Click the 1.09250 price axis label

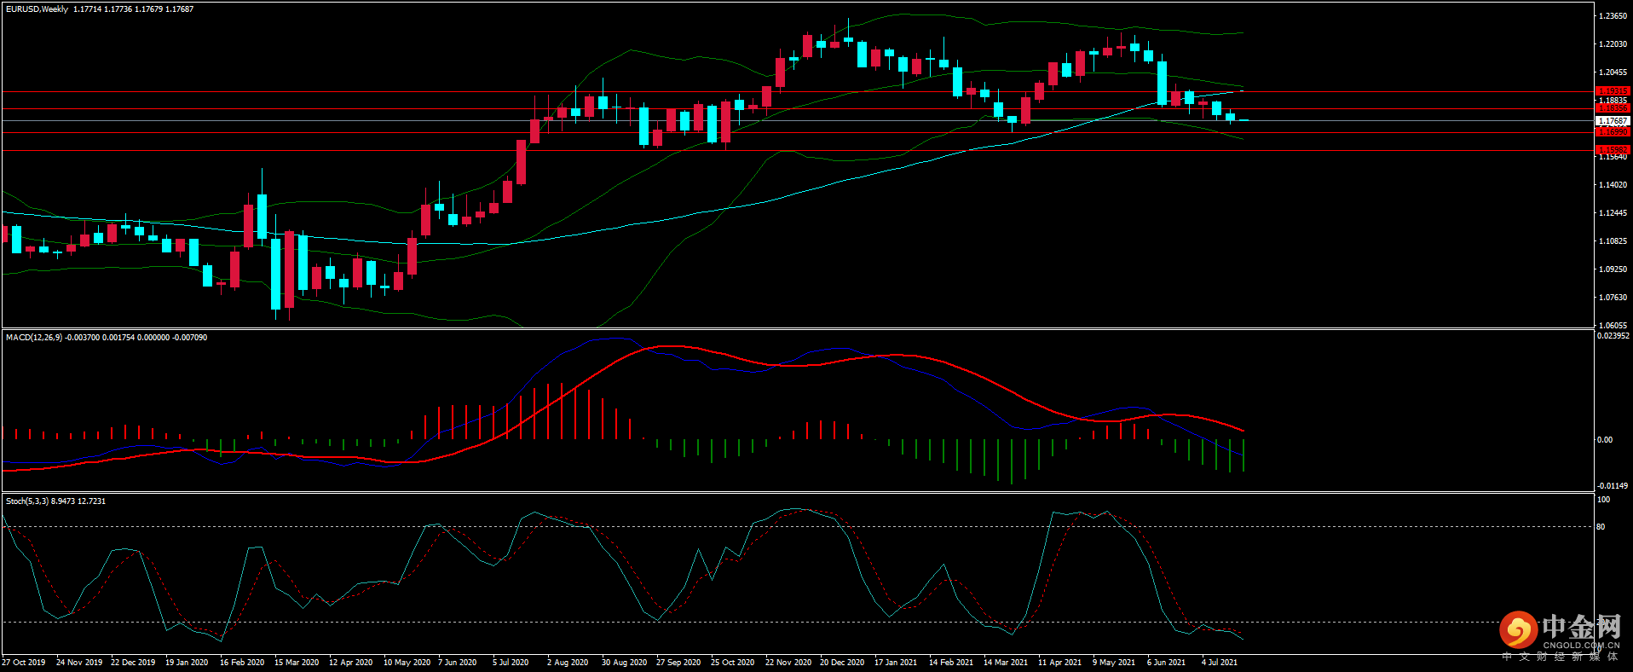[1613, 269]
